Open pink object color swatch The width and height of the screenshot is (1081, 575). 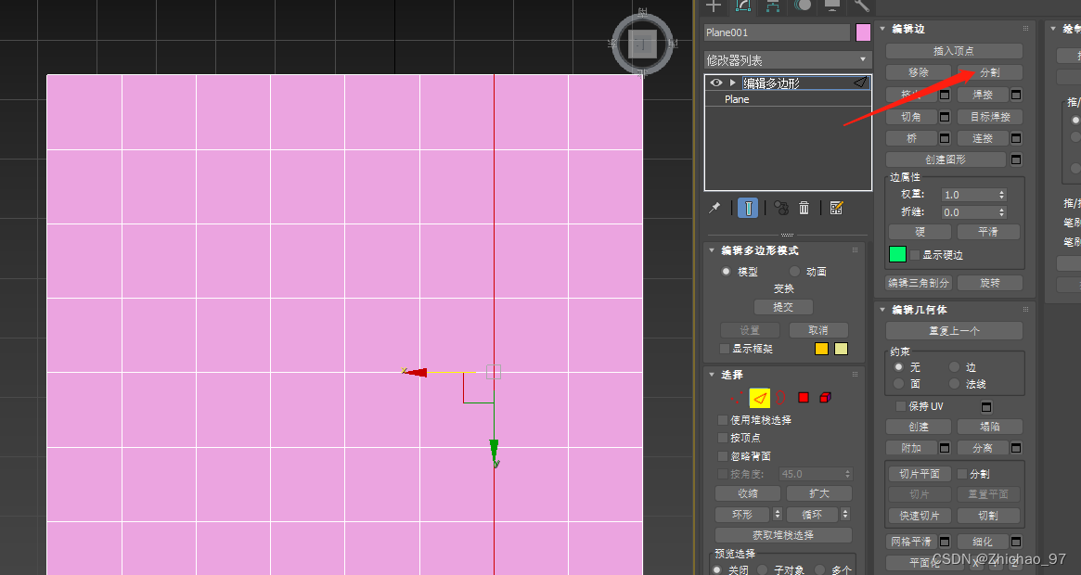863,32
